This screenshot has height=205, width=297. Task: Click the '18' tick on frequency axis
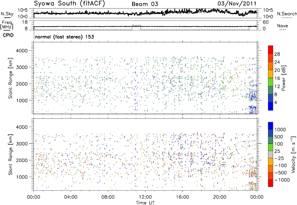(25, 22)
